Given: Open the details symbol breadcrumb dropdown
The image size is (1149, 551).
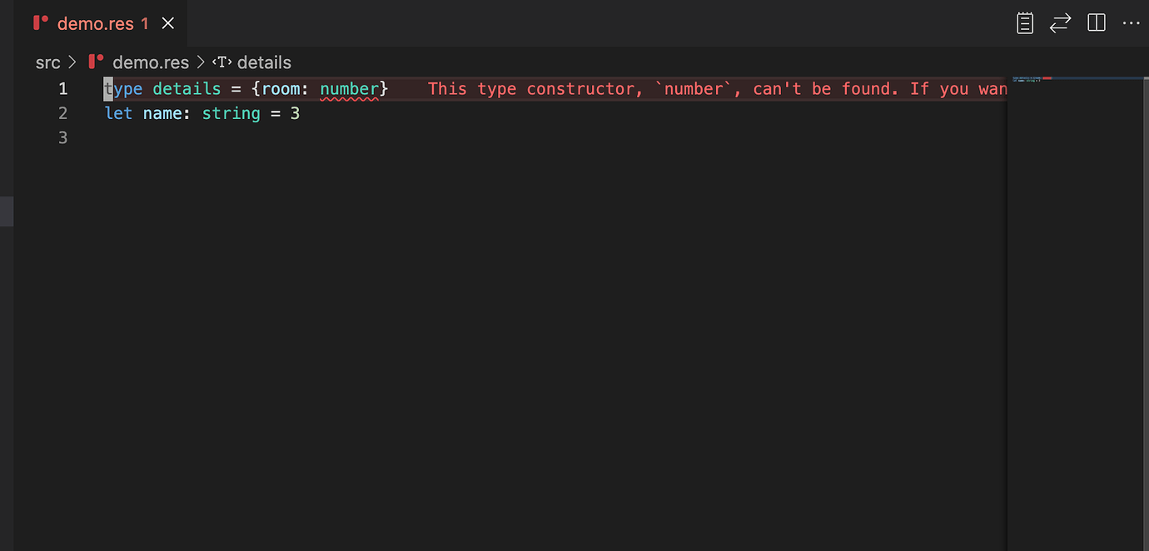Looking at the screenshot, I should click(265, 62).
